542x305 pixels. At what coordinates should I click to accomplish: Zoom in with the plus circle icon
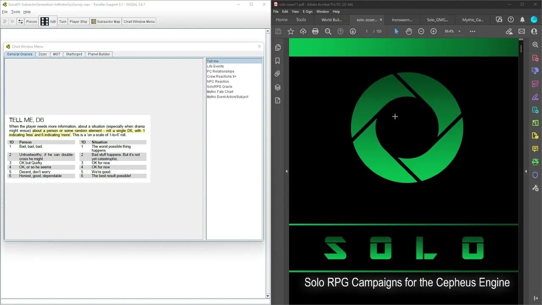pyautogui.click(x=434, y=31)
